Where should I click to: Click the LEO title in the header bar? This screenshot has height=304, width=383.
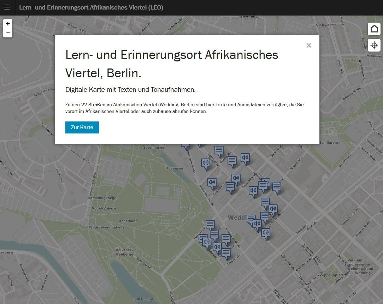coord(91,7)
